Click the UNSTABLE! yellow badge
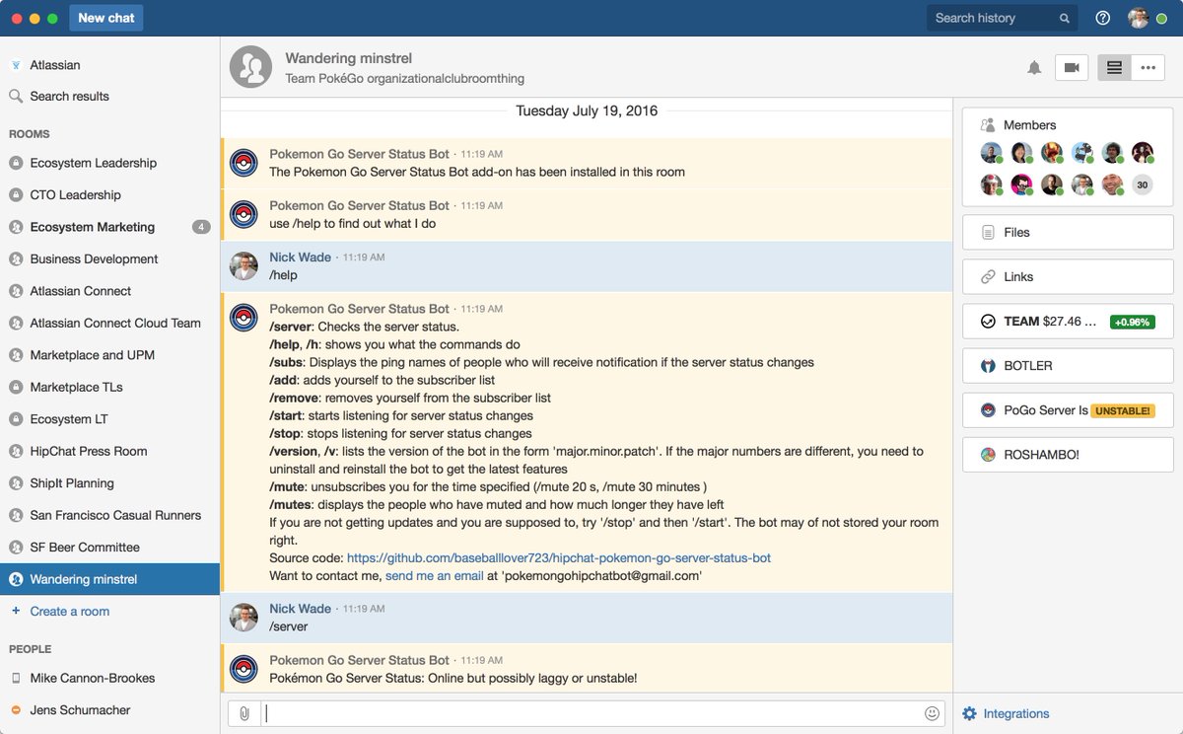Viewport: 1183px width, 734px height. 1123,410
